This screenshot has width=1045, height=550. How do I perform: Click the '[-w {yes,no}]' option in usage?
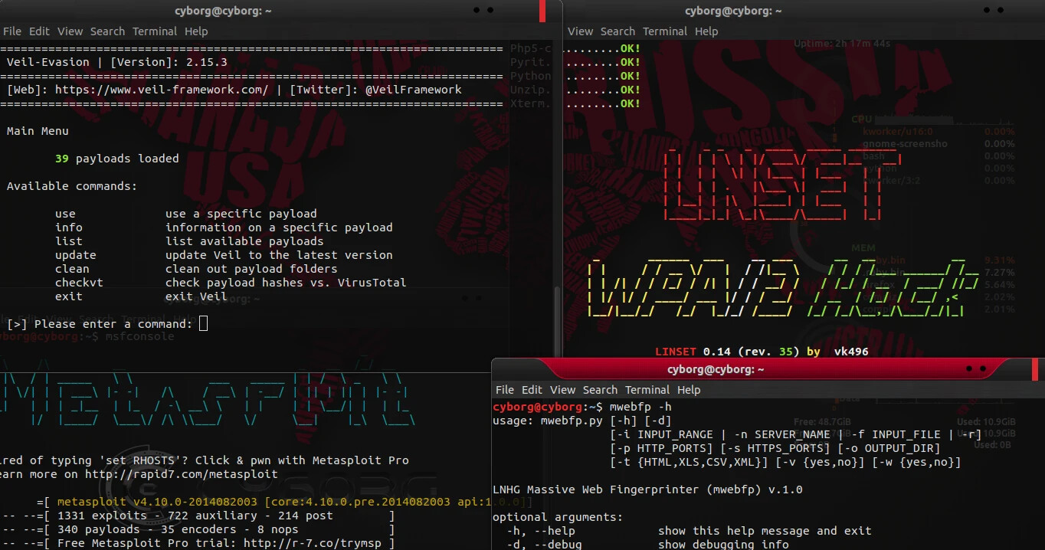(x=916, y=462)
